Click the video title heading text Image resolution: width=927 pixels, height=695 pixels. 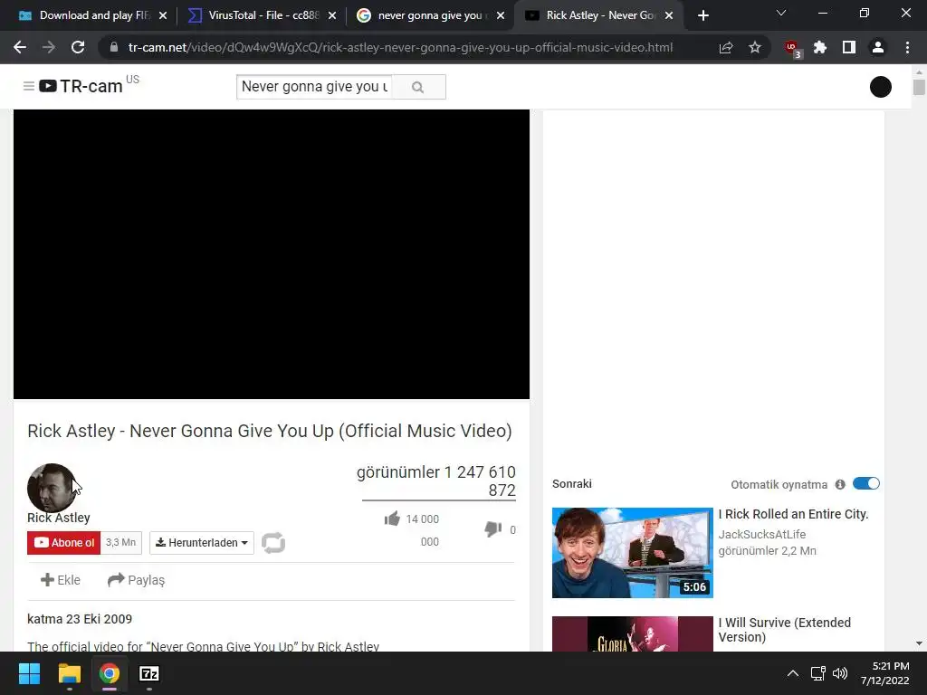pyautogui.click(x=270, y=431)
